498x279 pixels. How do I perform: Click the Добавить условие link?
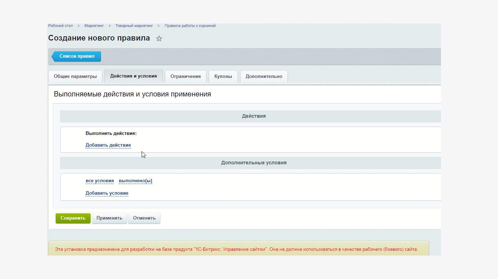tap(107, 193)
